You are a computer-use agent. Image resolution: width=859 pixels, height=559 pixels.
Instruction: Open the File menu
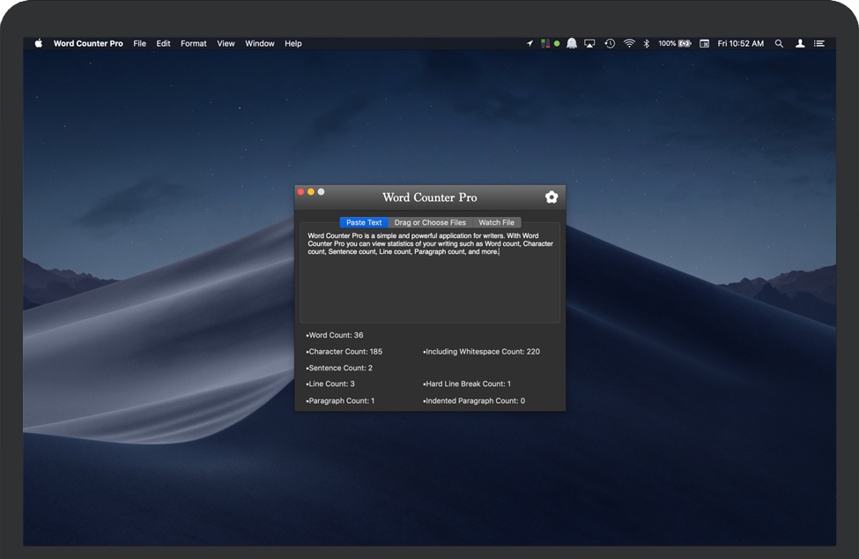coord(139,43)
